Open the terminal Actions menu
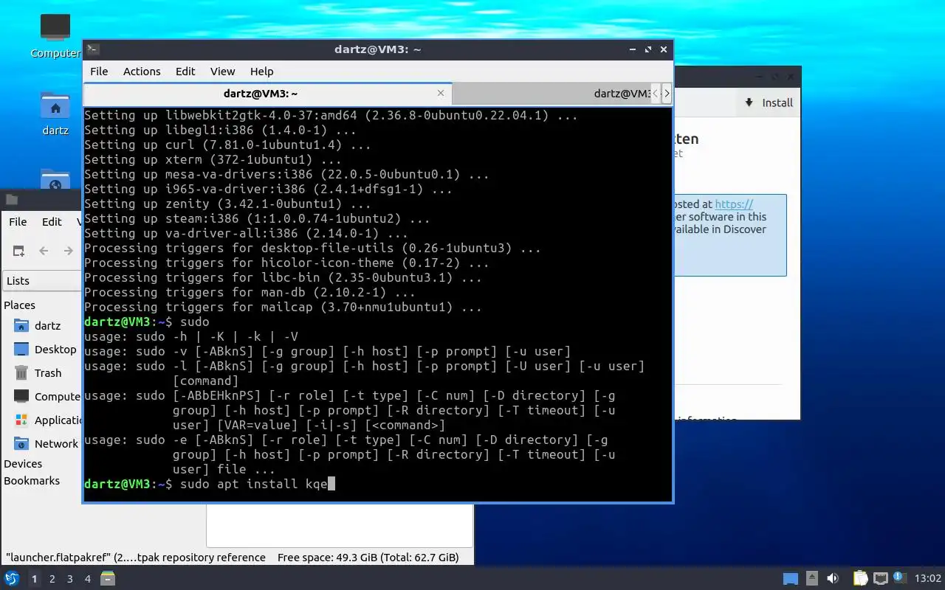 pyautogui.click(x=142, y=72)
